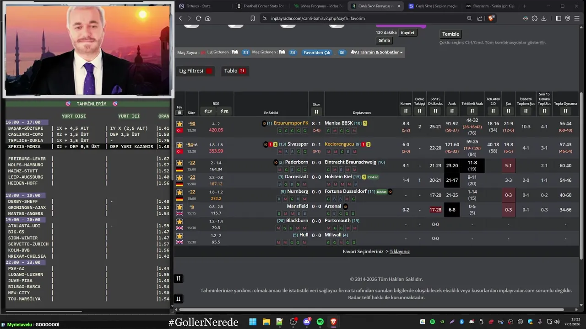Click Sil next to Lig Gizlenen
This screenshot has width=586, height=329.
pyautogui.click(x=245, y=52)
